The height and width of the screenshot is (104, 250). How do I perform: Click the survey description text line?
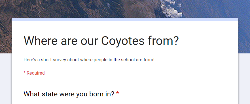89,60
